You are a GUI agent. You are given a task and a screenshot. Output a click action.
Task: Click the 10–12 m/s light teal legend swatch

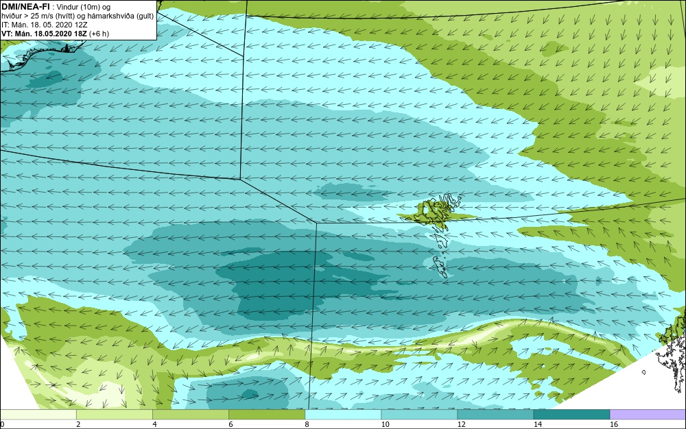point(418,415)
